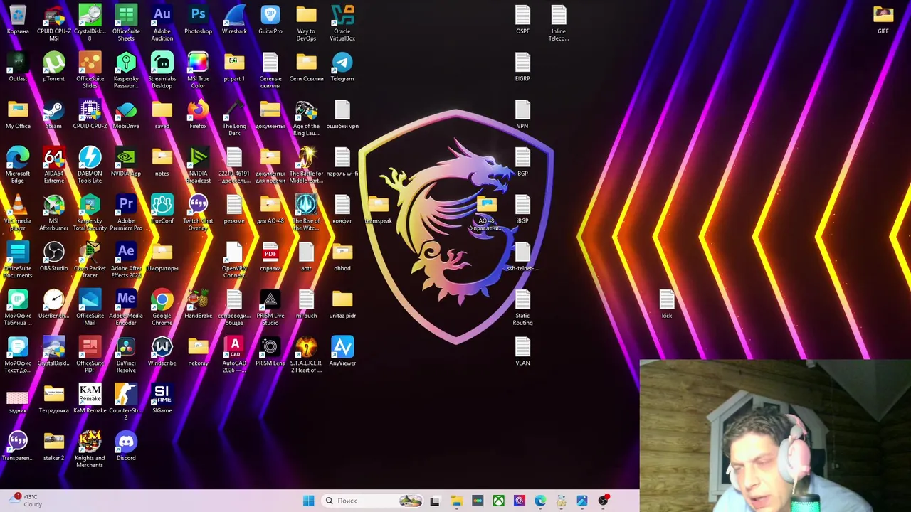Open Xbox app from the taskbar

click(x=498, y=501)
